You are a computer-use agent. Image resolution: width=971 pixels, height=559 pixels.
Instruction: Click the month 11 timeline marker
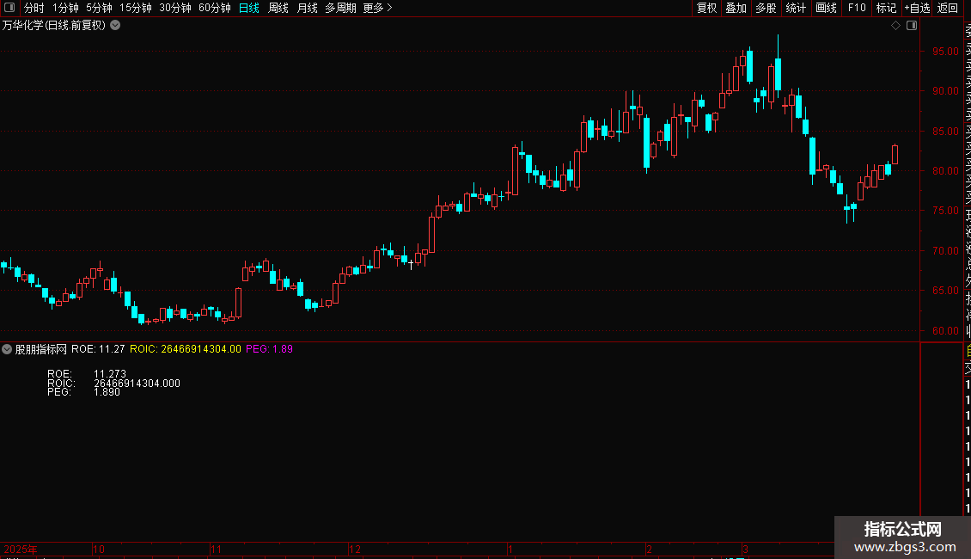pos(216,549)
